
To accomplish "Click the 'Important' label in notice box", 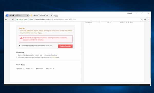I will (x=22, y=28).
